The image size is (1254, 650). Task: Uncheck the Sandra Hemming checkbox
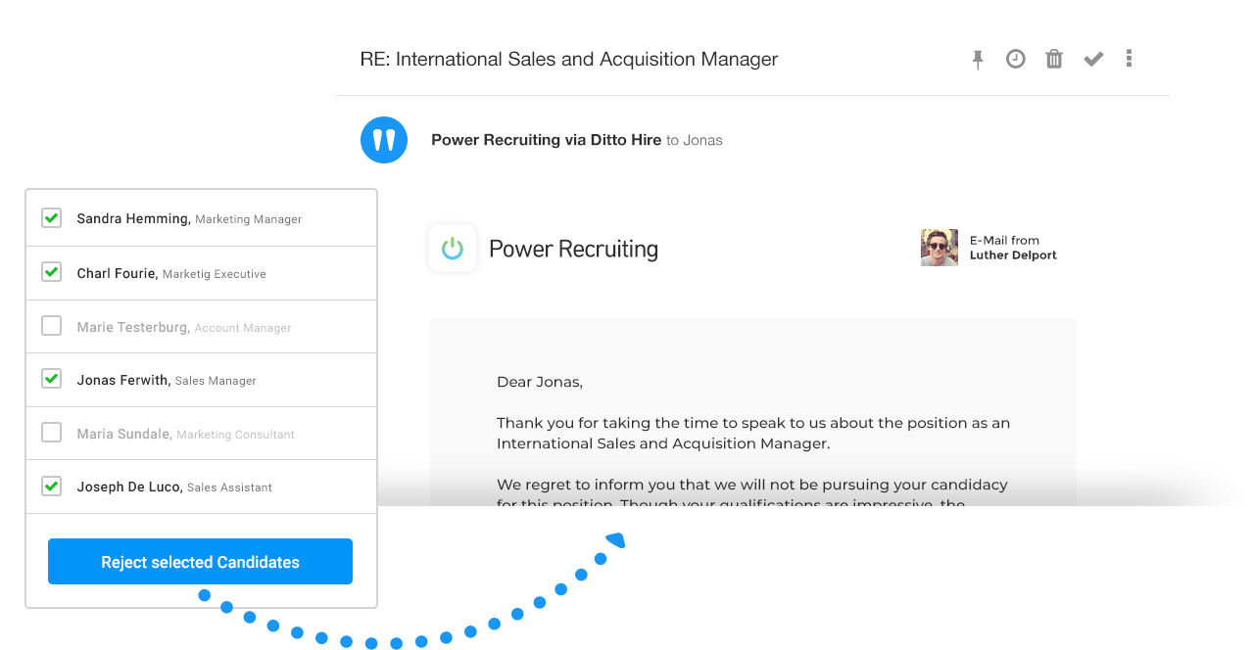pos(52,218)
